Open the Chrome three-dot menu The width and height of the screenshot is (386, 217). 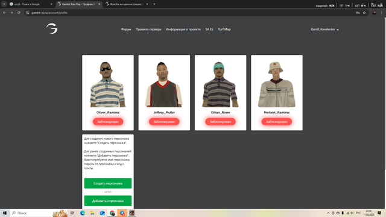point(382,13)
